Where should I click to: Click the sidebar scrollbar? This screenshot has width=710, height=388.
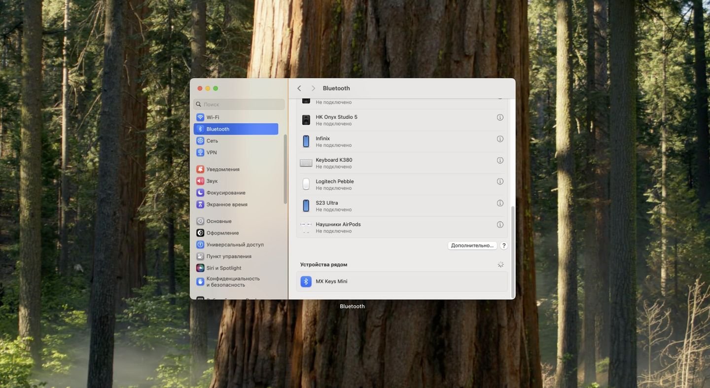(285, 169)
